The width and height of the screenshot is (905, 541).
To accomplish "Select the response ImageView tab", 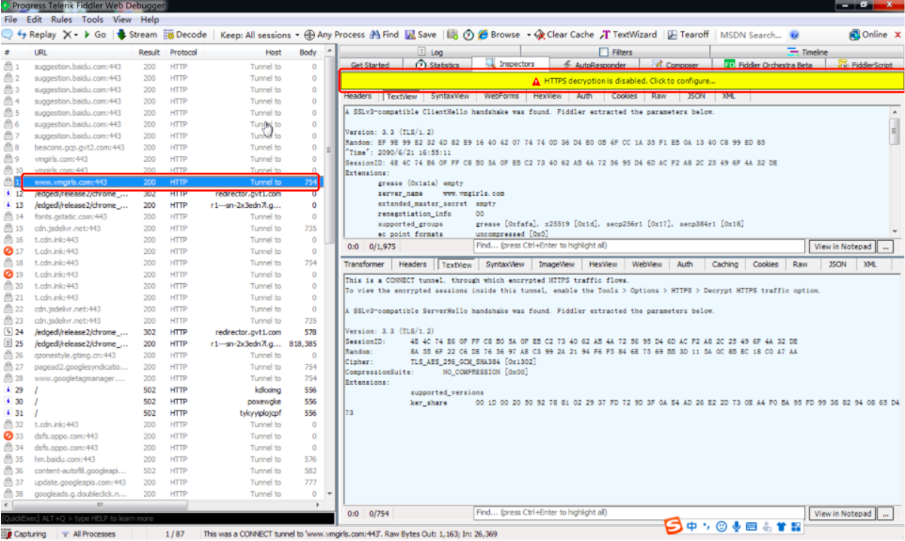I will point(556,264).
